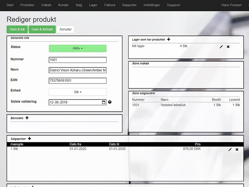Open the Stk unit dropdown
The image size is (249, 187).
[78, 92]
